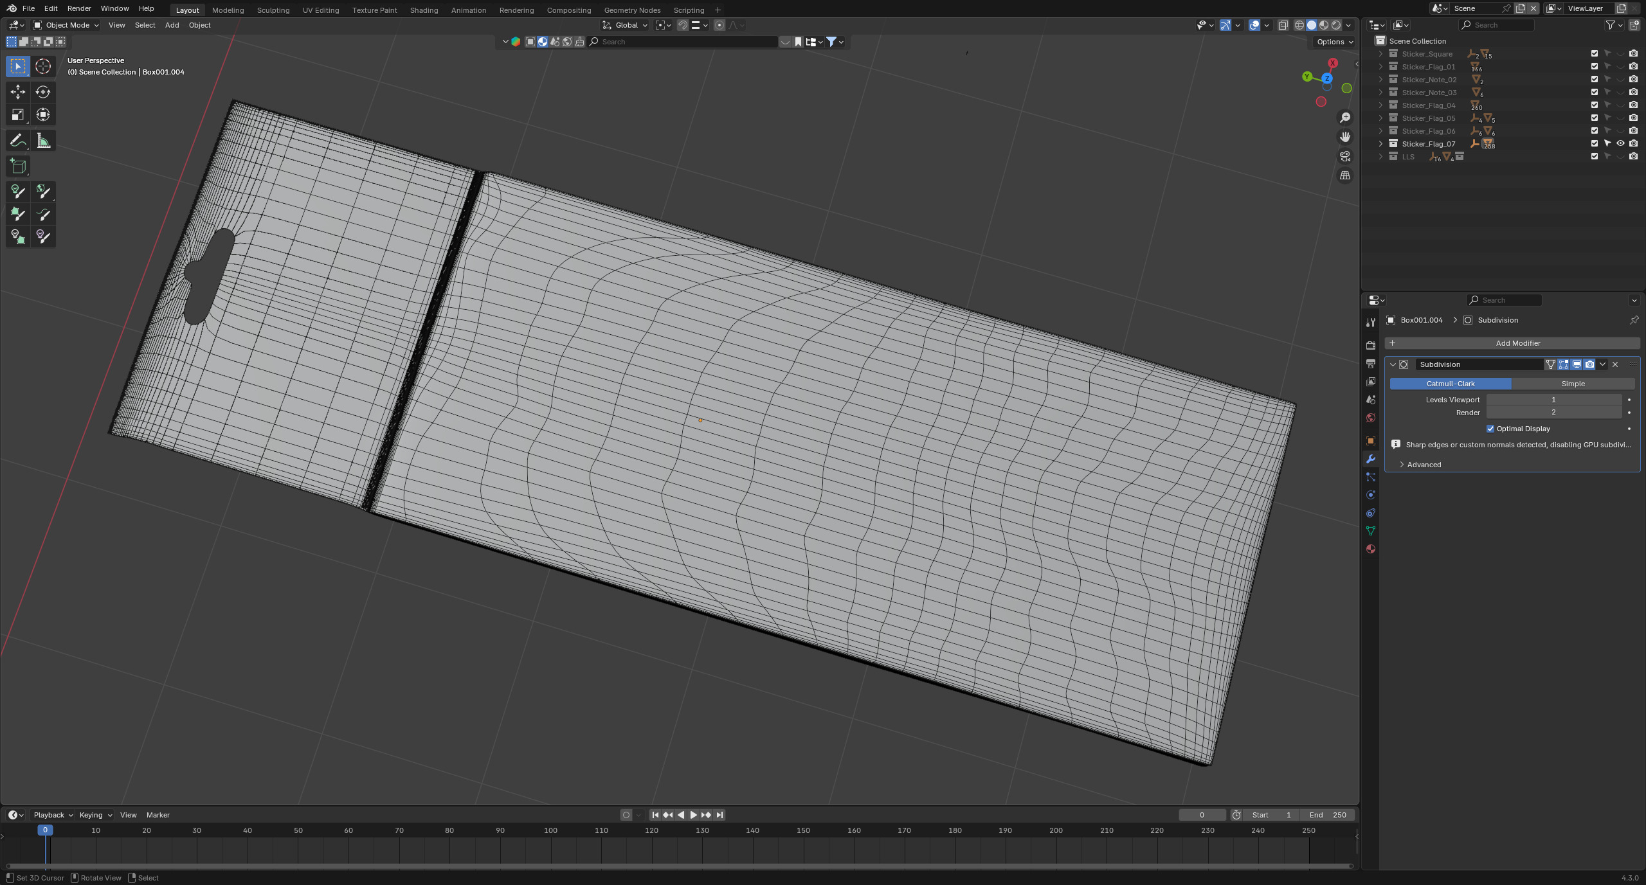
Task: Click the Add Modifier button
Action: (1512, 343)
